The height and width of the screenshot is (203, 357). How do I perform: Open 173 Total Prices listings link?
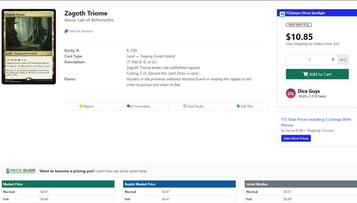(x=316, y=122)
